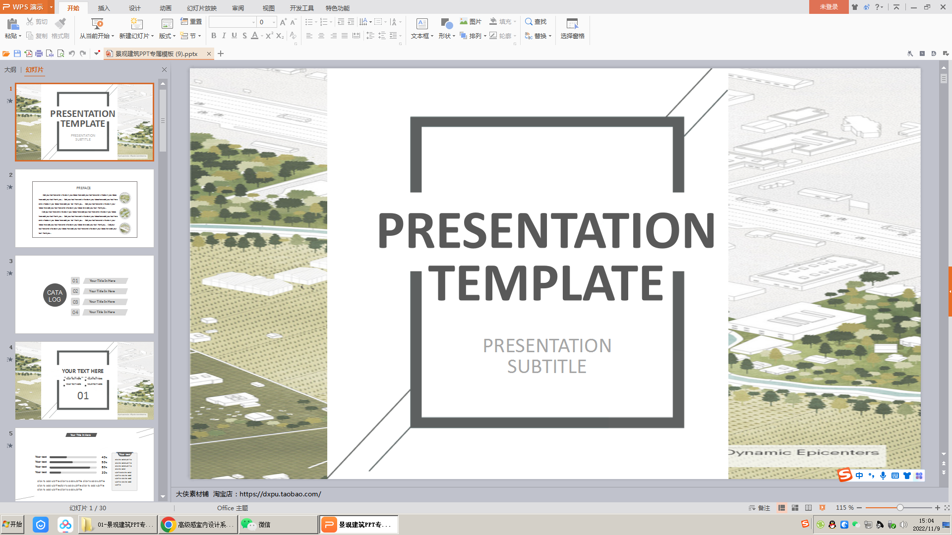Decrease font size with A- icon
This screenshot has height=535, width=952.
click(293, 22)
